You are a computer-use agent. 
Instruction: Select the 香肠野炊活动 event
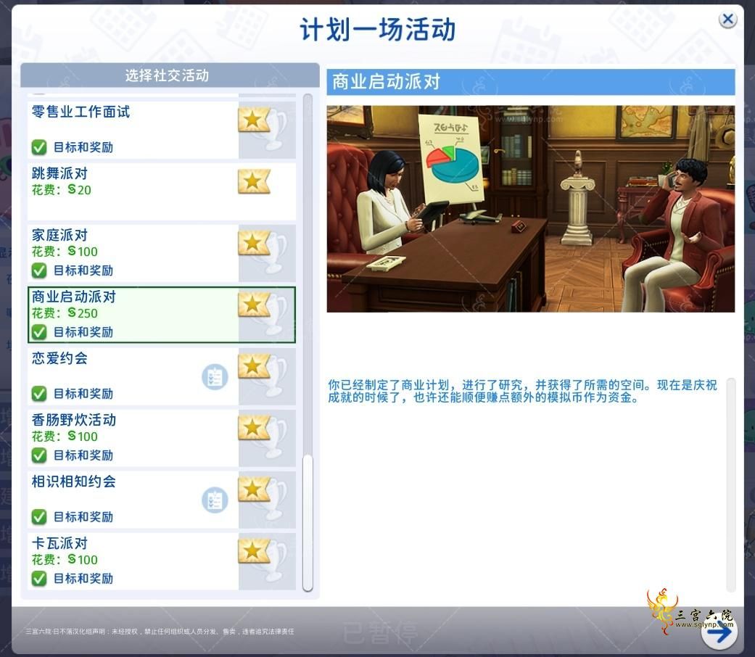161,438
